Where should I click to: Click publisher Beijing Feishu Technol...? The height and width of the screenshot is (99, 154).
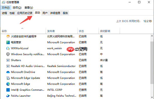click(62, 96)
